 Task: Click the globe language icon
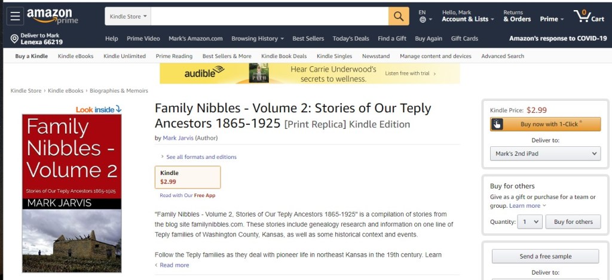tap(423, 20)
